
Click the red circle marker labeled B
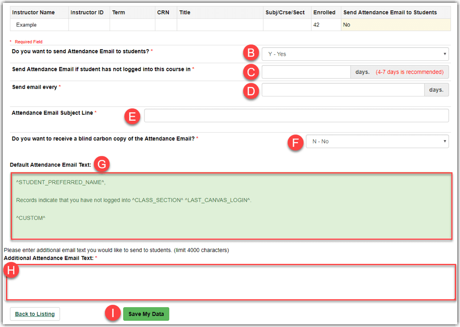tap(251, 53)
